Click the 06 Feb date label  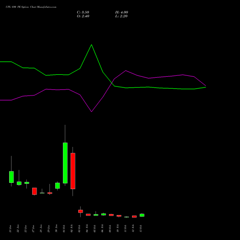[x=103, y=228]
